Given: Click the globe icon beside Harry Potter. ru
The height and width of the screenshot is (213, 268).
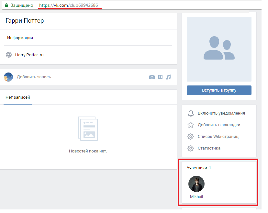Looking at the screenshot, I should pos(9,55).
